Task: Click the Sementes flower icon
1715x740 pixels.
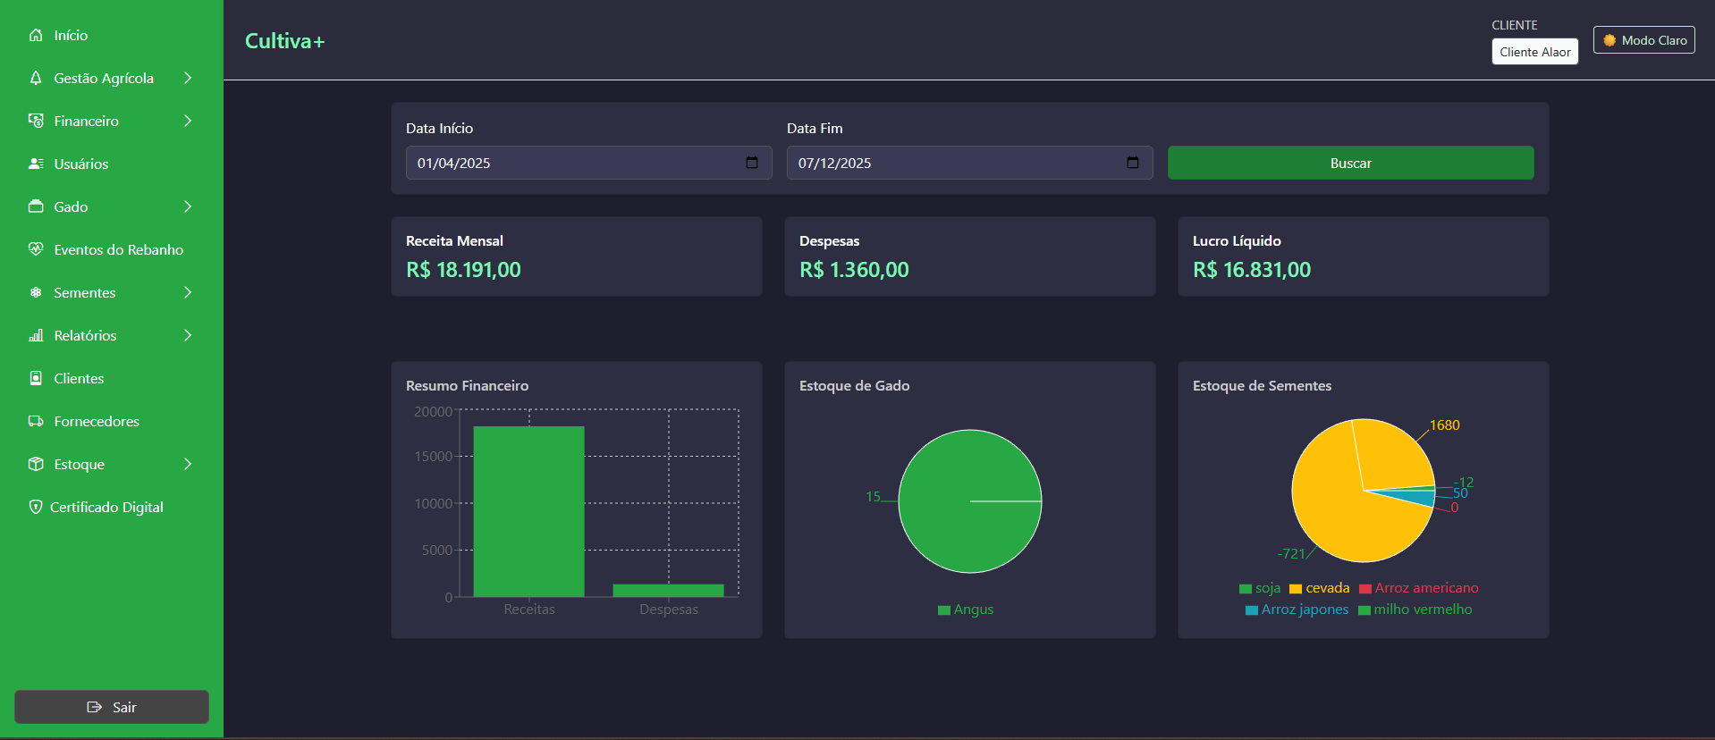Action: click(36, 292)
